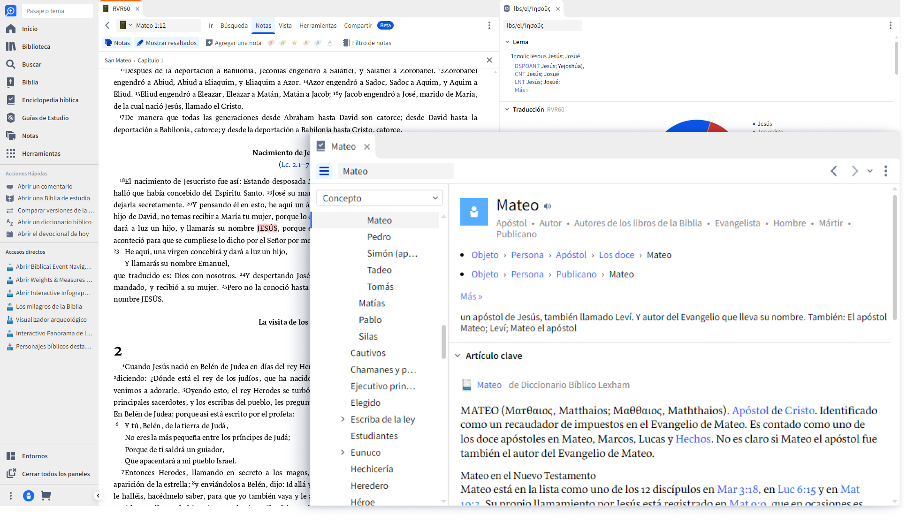Image resolution: width=907 pixels, height=523 pixels.
Task: Open Los milagros de la Biblia
Action: (x=49, y=306)
